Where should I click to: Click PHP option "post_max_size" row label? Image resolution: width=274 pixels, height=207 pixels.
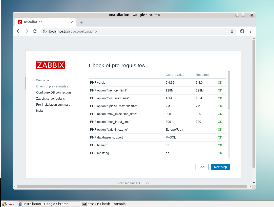point(110,98)
